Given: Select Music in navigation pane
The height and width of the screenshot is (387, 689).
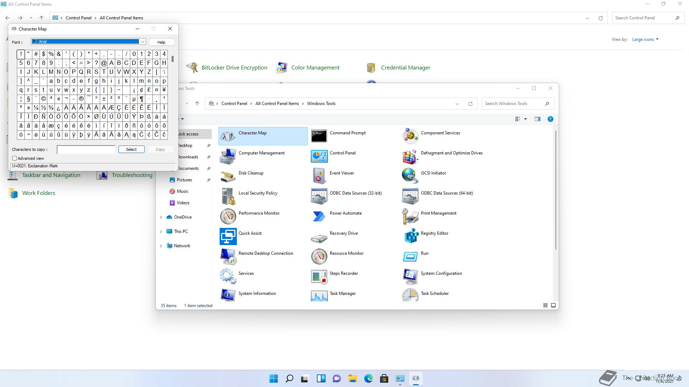Looking at the screenshot, I should tap(183, 191).
